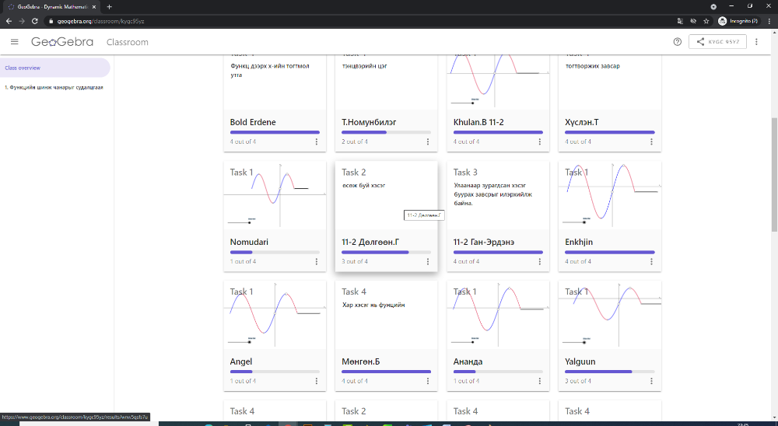Open options menu for Khulan.B 11-2 card
The image size is (778, 426).
540,141
